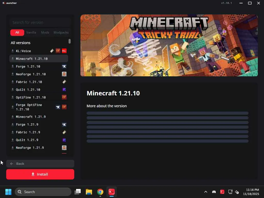Show hidden system tray icons
This screenshot has height=198, width=264.
tap(206, 192)
